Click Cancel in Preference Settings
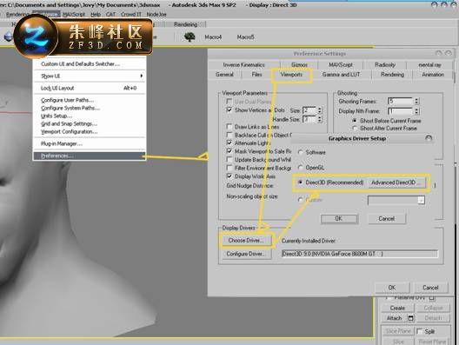 click(x=430, y=288)
